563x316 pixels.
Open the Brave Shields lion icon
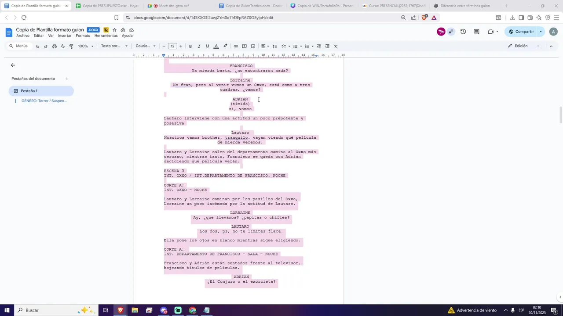[x=424, y=18]
